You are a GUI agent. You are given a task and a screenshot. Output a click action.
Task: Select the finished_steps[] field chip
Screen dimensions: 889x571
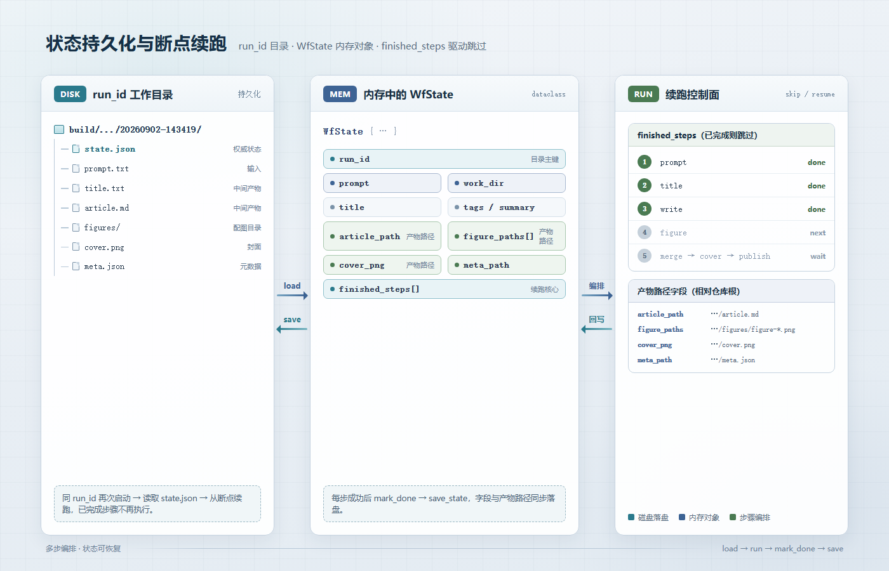[444, 289]
